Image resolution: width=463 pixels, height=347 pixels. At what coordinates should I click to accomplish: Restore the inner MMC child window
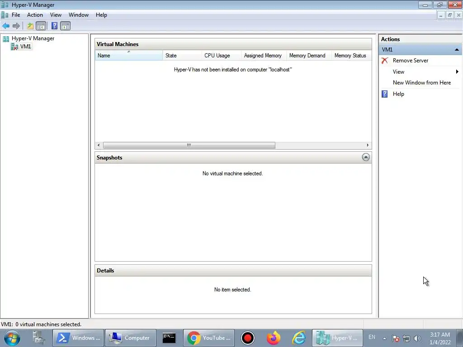coord(450,15)
